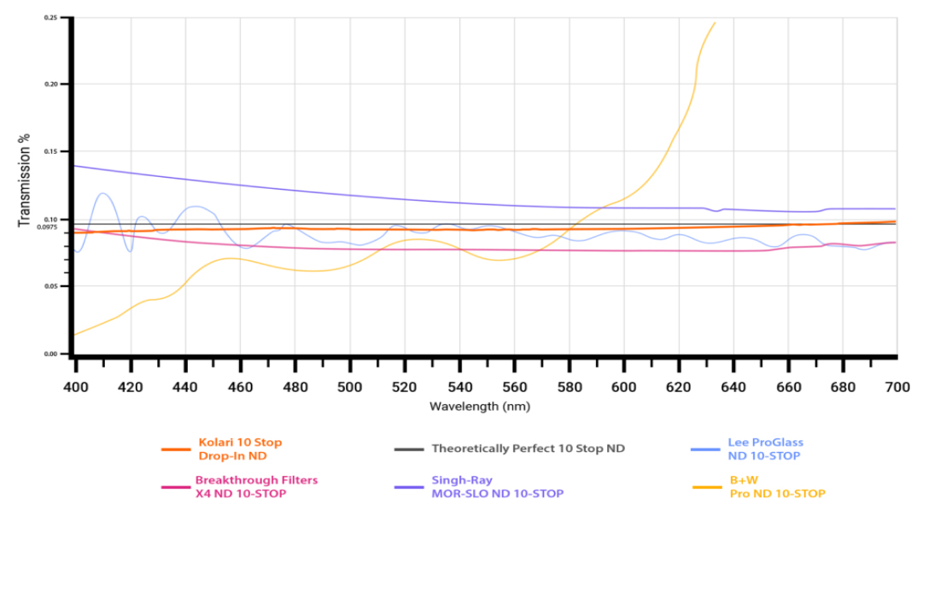Click the 560 wavelength tick label
This screenshot has height=610, width=952.
click(x=515, y=387)
